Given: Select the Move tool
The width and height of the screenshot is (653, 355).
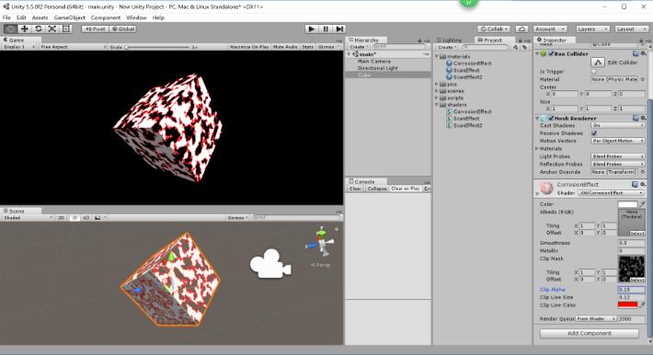Looking at the screenshot, I should pyautogui.click(x=25, y=29).
